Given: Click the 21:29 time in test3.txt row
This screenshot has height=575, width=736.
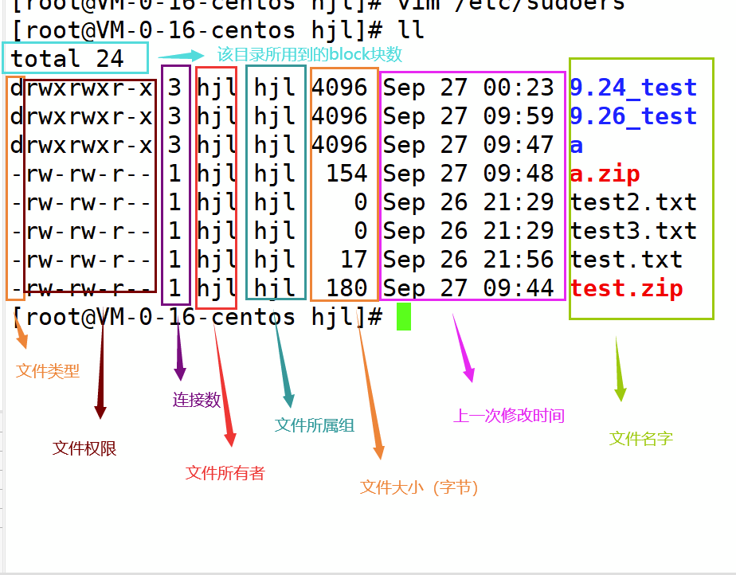Looking at the screenshot, I should [519, 231].
